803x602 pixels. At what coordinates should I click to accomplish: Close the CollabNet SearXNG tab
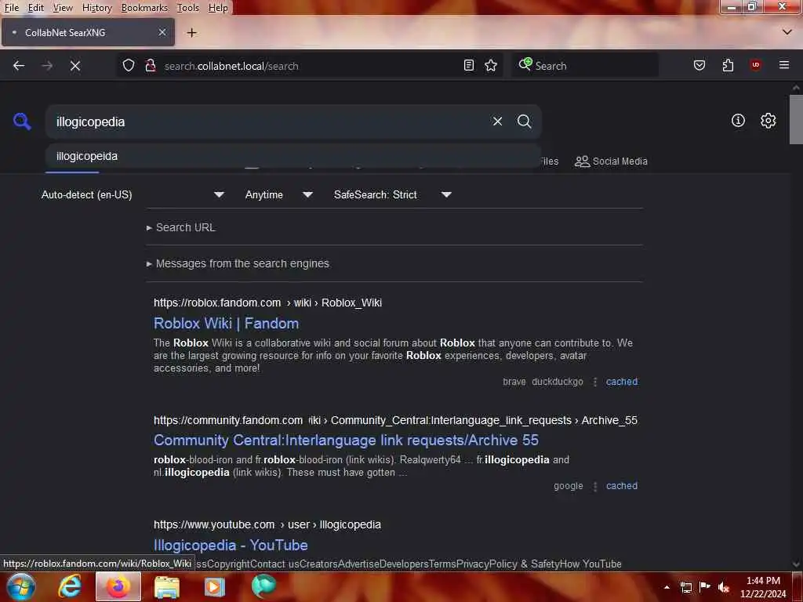click(162, 32)
